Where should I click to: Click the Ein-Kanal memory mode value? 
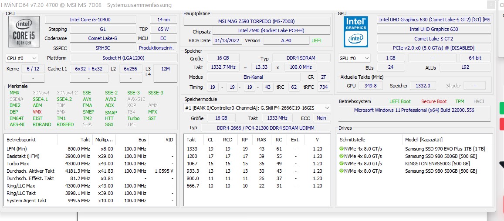(x=253, y=77)
